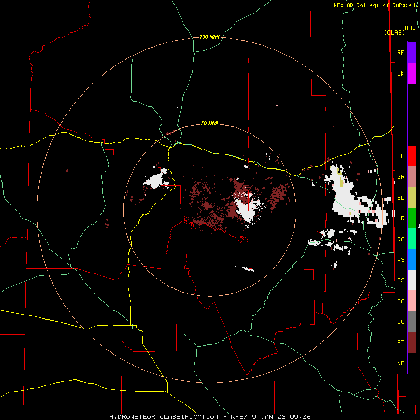420x420 pixels.
Task: Click the '50 NMI' range ring label
Action: pos(210,123)
